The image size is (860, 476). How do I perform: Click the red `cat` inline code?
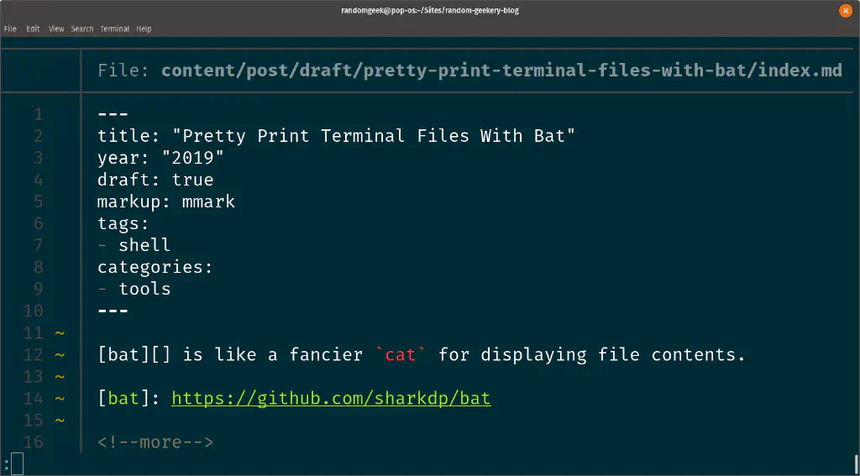[401, 354]
